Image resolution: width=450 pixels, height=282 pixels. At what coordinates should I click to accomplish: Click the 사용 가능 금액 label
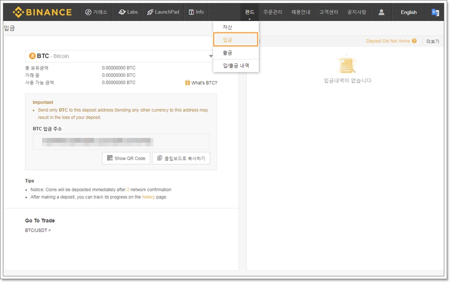tap(40, 83)
